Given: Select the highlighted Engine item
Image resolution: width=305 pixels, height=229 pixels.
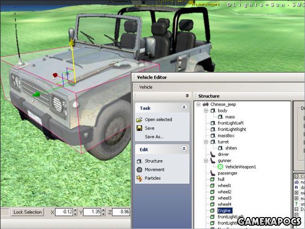Looking at the screenshot, I should 224,211.
